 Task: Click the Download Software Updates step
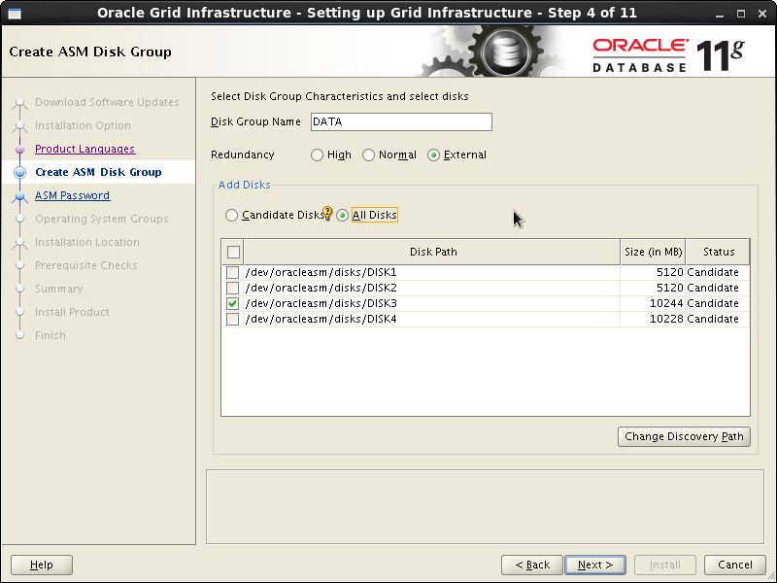coord(107,102)
